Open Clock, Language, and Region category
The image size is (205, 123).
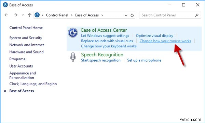coord(33,84)
